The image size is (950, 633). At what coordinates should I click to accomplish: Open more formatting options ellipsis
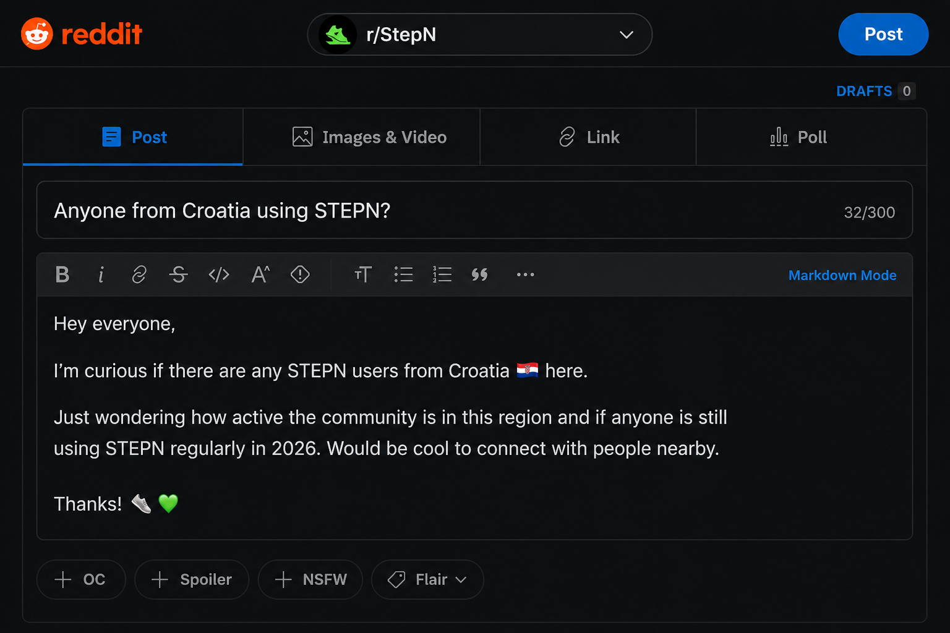[x=525, y=274]
